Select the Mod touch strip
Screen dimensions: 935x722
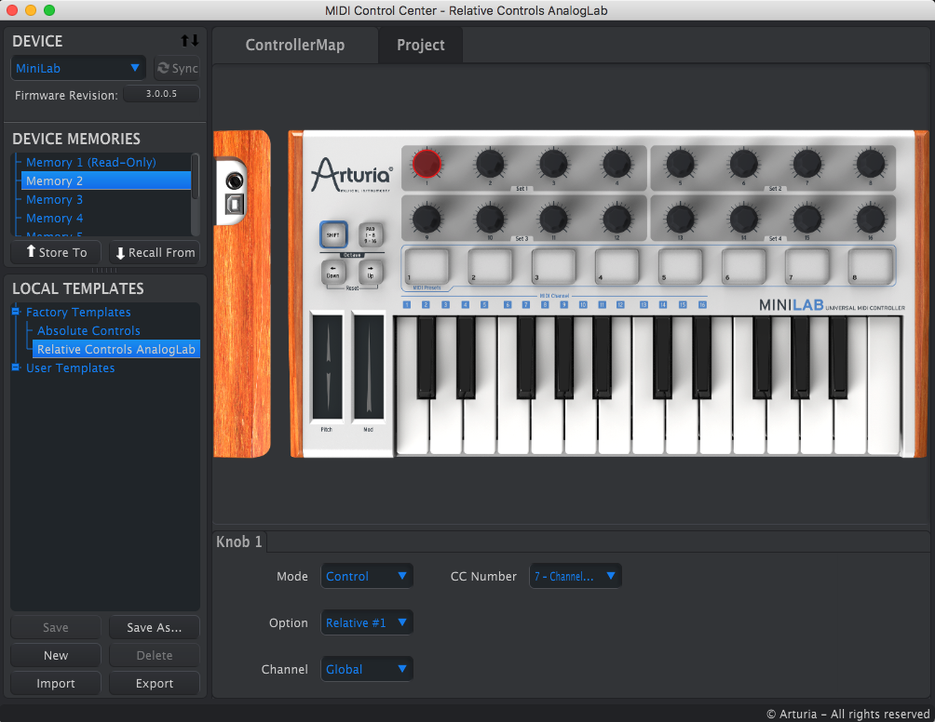tap(369, 367)
